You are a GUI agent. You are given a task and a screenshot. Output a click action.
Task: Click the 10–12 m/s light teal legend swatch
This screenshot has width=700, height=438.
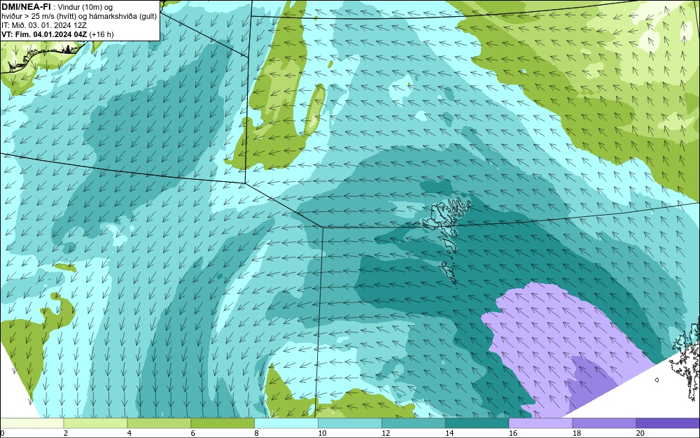[350, 423]
